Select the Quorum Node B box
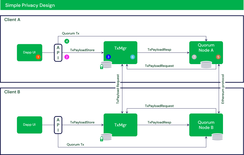This screenshot has height=155, width=244. pyautogui.click(x=206, y=125)
